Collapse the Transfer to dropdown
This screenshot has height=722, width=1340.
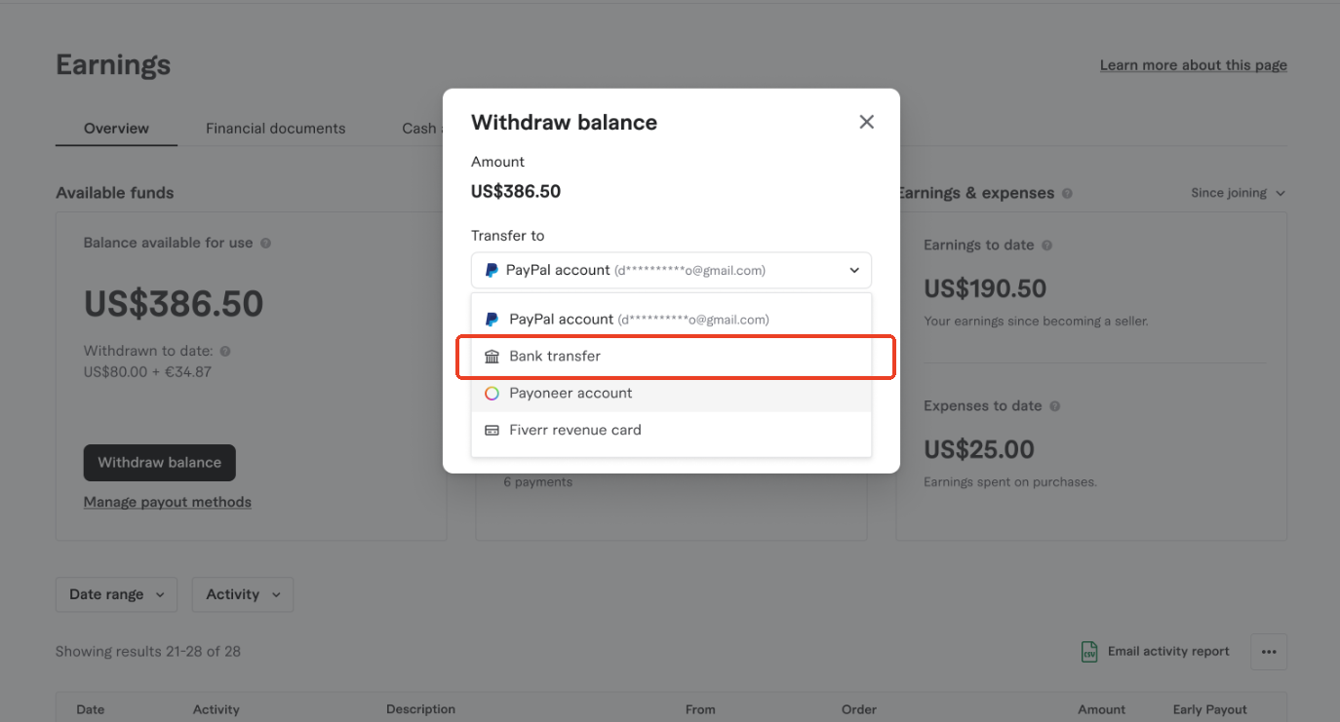pyautogui.click(x=671, y=270)
